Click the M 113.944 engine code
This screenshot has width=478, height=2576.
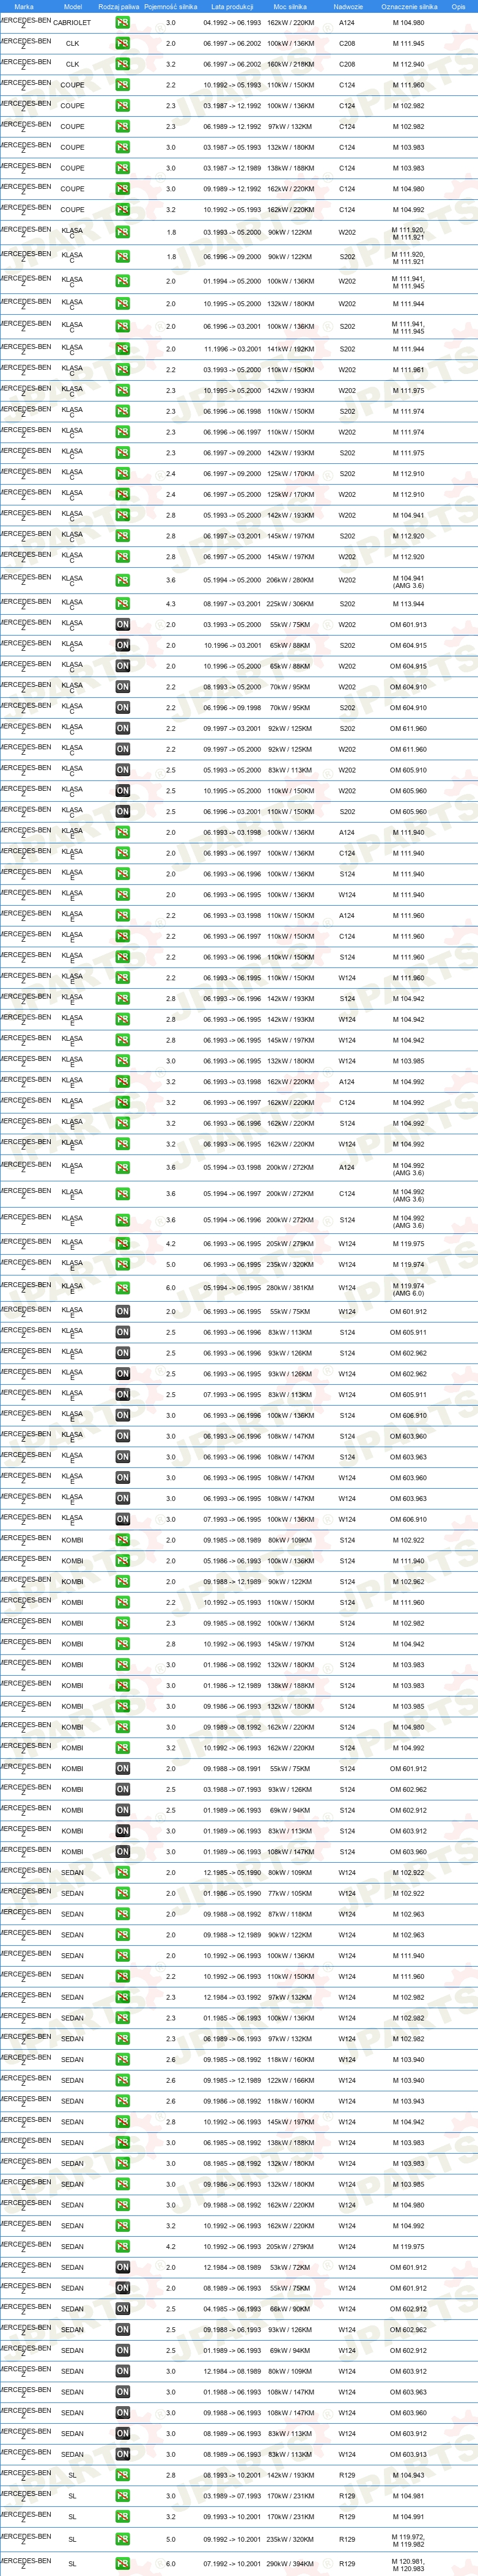[408, 604]
